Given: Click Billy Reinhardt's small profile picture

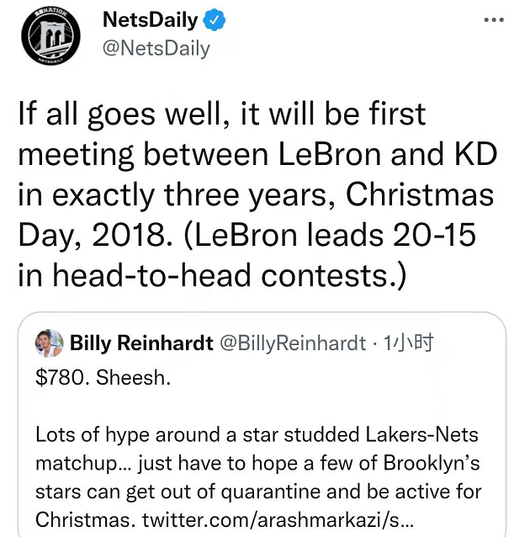Looking at the screenshot, I should point(50,343).
